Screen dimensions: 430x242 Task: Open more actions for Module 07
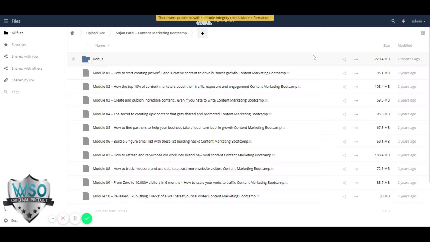pyautogui.click(x=356, y=155)
